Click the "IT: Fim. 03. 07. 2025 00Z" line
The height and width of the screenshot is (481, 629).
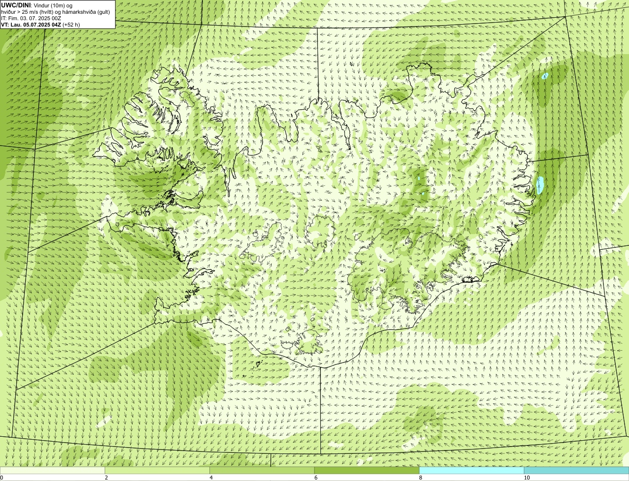tap(31, 18)
